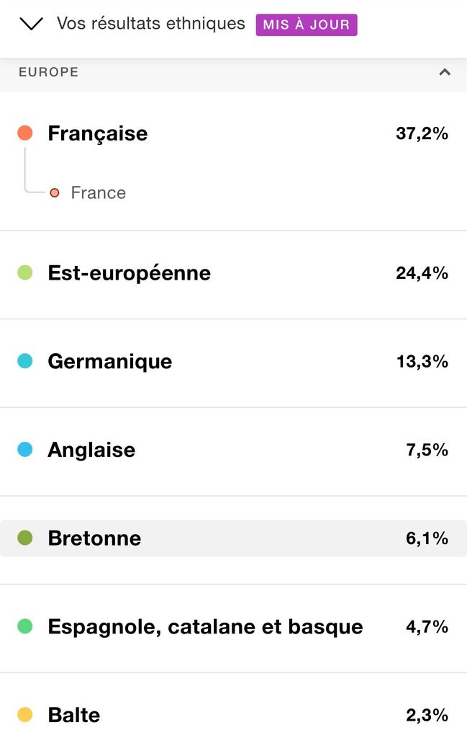Open the Anglaise 7,5% entry

233,451
